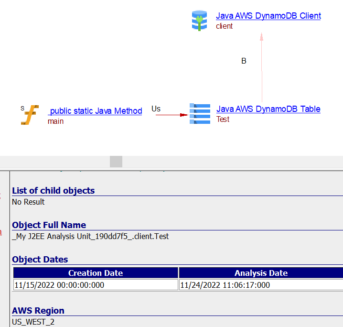Click the Analysis Date column header

261,273
